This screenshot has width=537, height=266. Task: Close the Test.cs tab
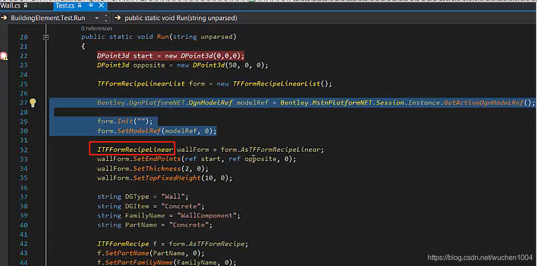pyautogui.click(x=101, y=6)
